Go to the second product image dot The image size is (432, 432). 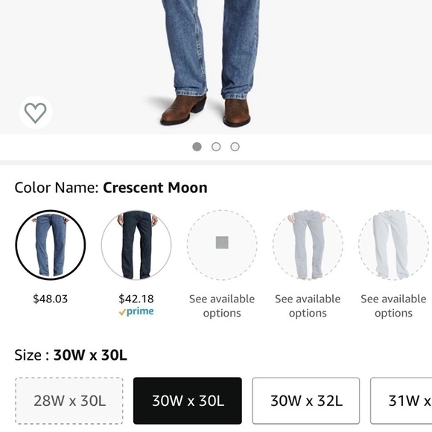(216, 147)
